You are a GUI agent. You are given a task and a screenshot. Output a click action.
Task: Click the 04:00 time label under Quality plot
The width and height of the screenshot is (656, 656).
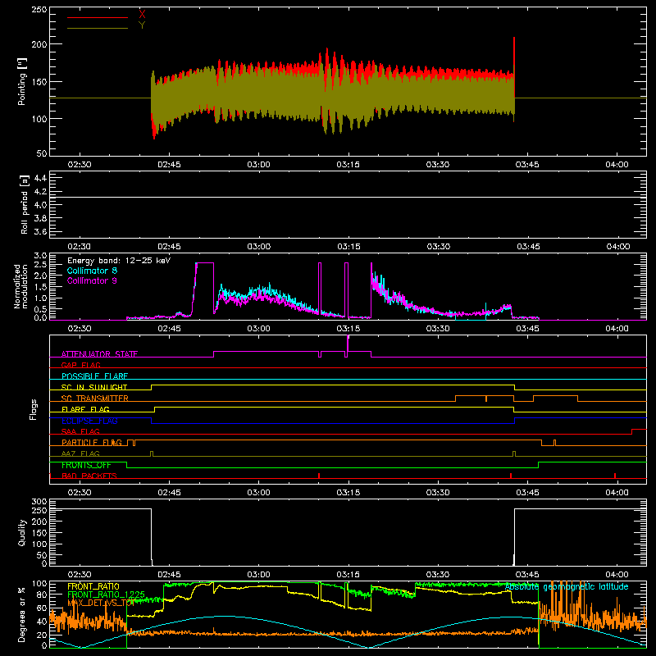(x=617, y=575)
